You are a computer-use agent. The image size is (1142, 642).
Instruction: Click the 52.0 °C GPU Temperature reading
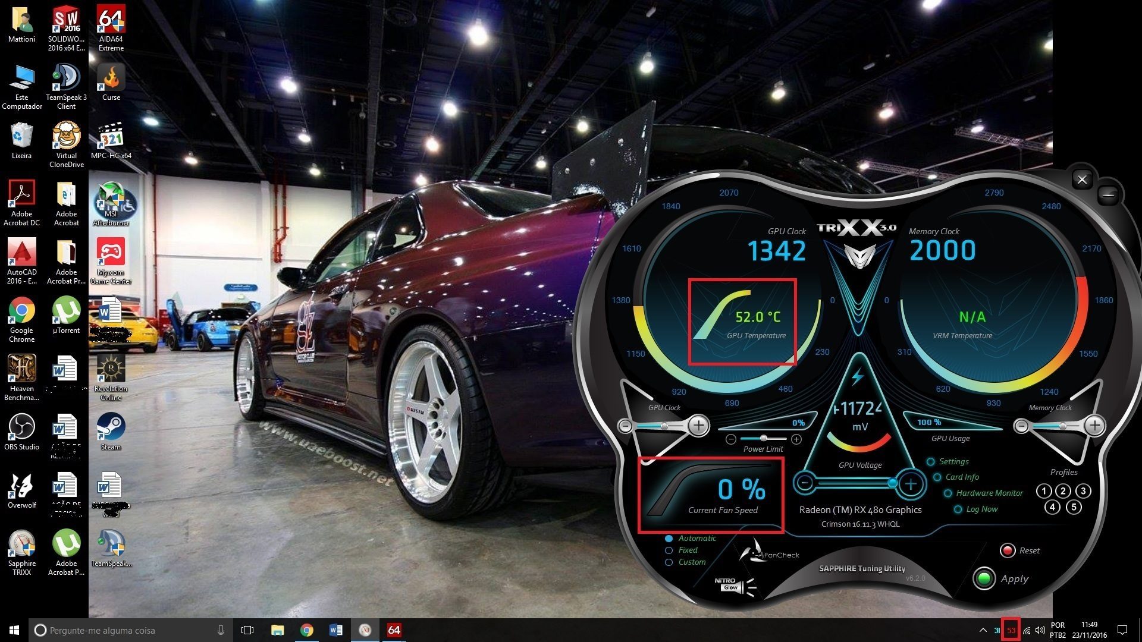757,317
